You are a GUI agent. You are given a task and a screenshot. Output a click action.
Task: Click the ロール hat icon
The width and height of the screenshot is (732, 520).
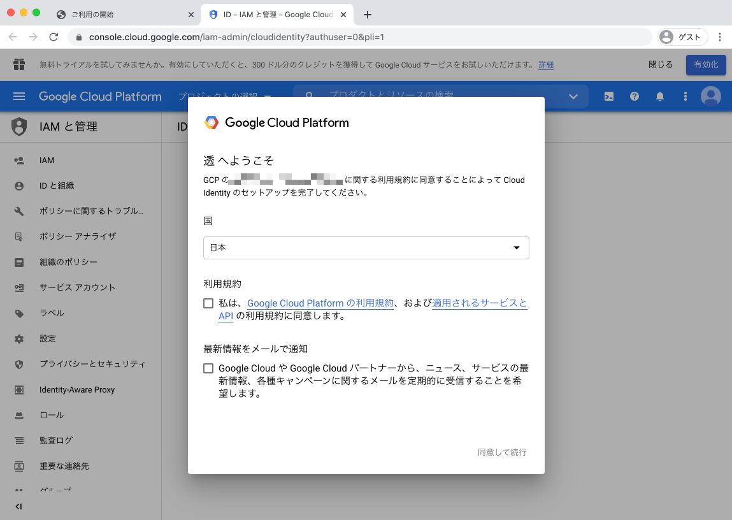19,415
